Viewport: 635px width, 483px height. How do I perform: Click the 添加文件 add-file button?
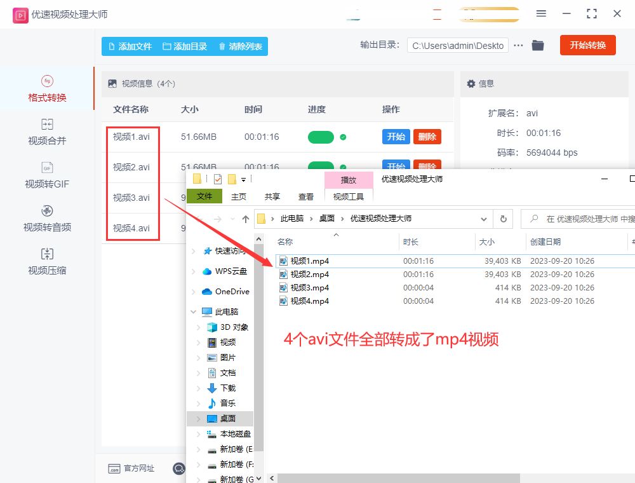[130, 46]
